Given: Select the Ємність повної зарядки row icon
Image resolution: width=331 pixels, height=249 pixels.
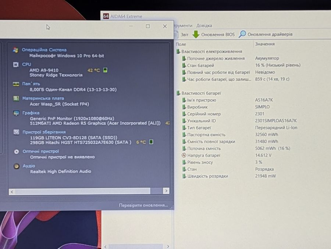Looking at the screenshot, I should coord(184,142).
